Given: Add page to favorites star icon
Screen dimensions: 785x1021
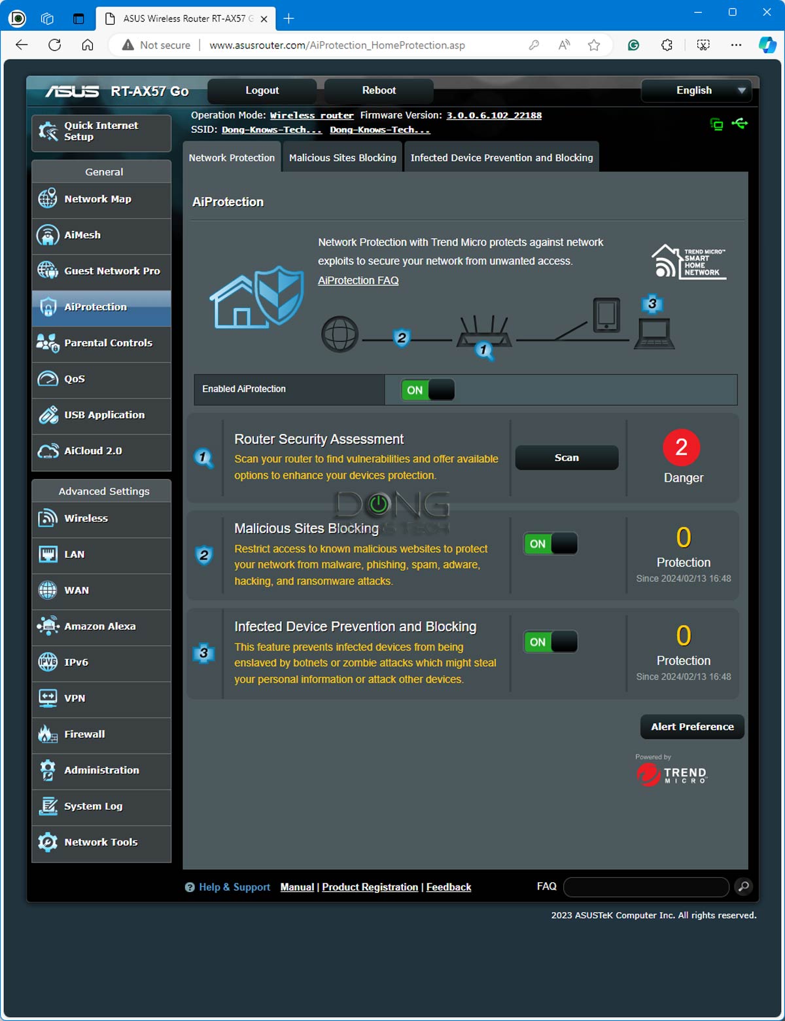Looking at the screenshot, I should [x=594, y=45].
